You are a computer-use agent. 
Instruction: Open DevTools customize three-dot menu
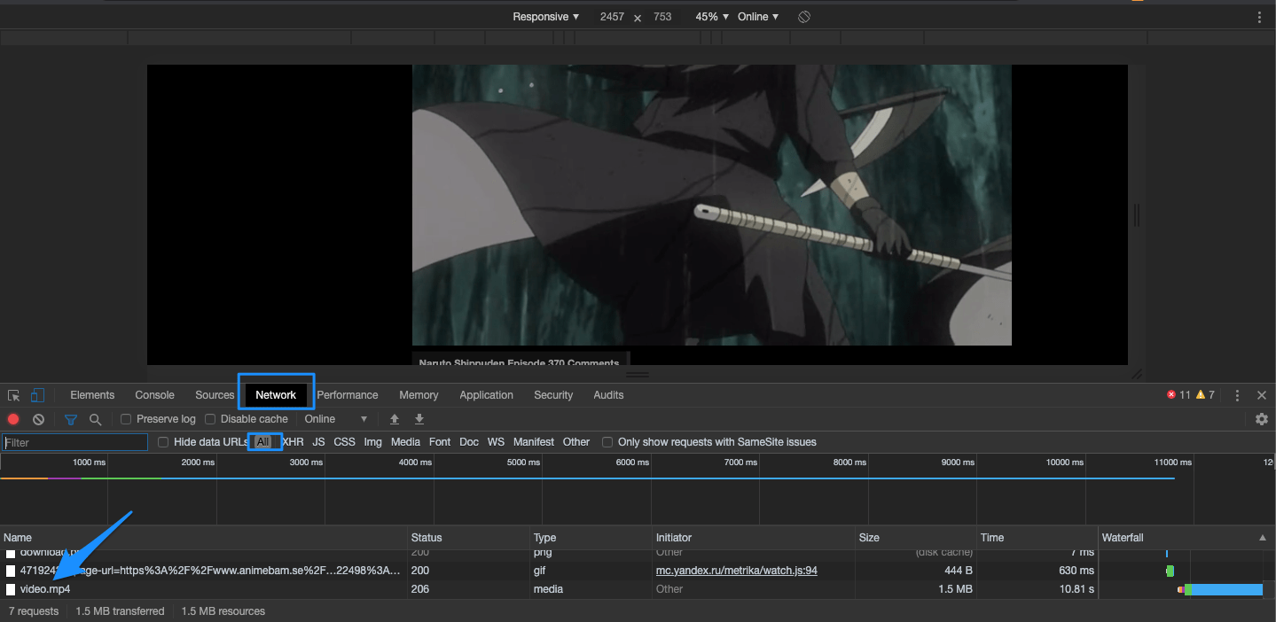pyautogui.click(x=1237, y=395)
